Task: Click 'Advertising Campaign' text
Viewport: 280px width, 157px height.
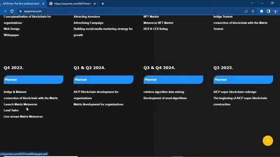Action: (88, 23)
